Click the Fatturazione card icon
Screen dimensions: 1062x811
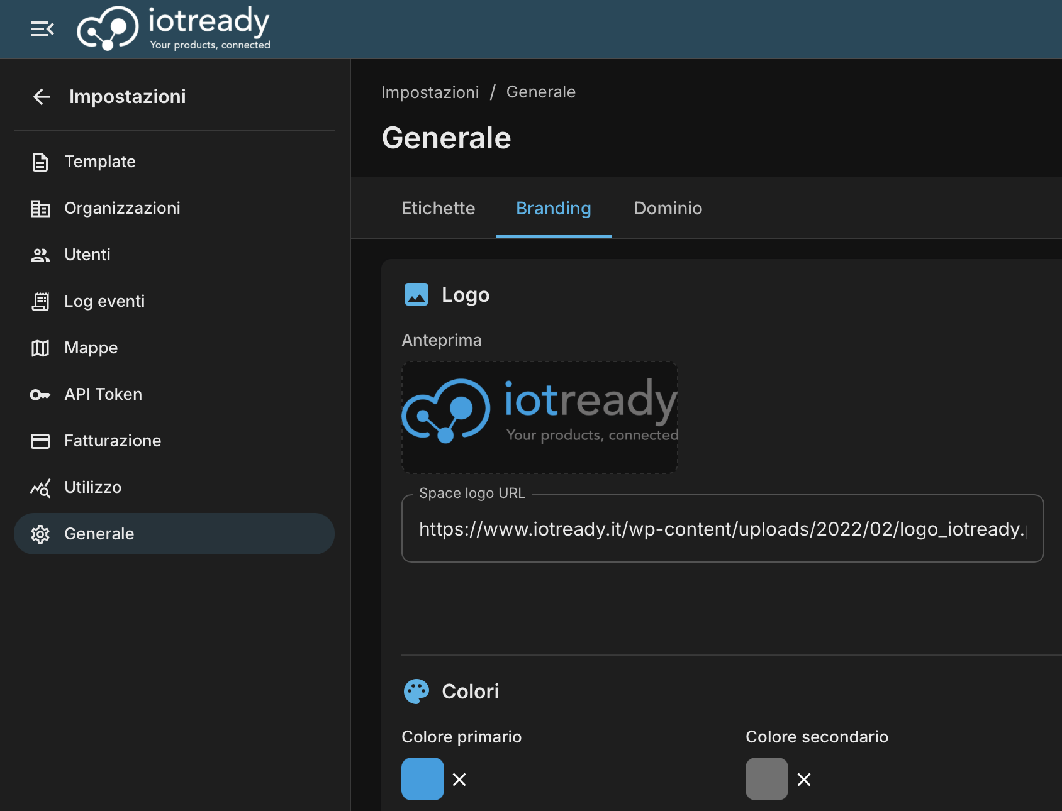pyautogui.click(x=40, y=441)
